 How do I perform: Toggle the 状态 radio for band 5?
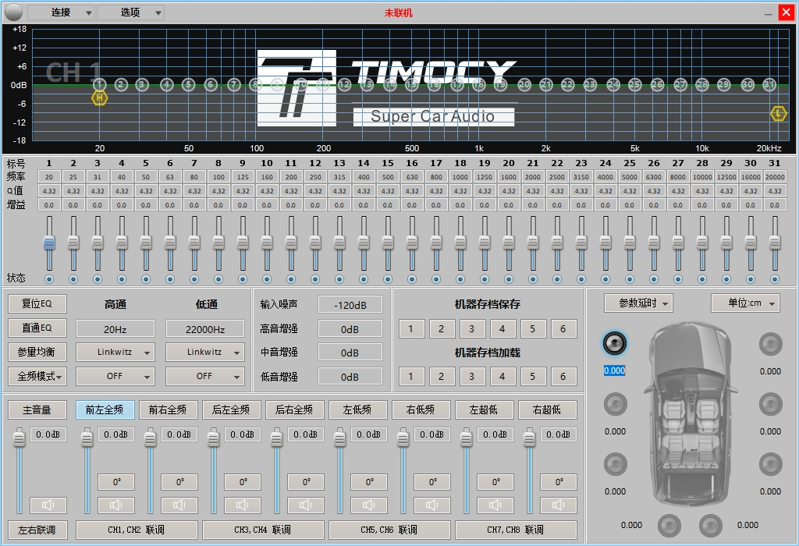tap(146, 279)
